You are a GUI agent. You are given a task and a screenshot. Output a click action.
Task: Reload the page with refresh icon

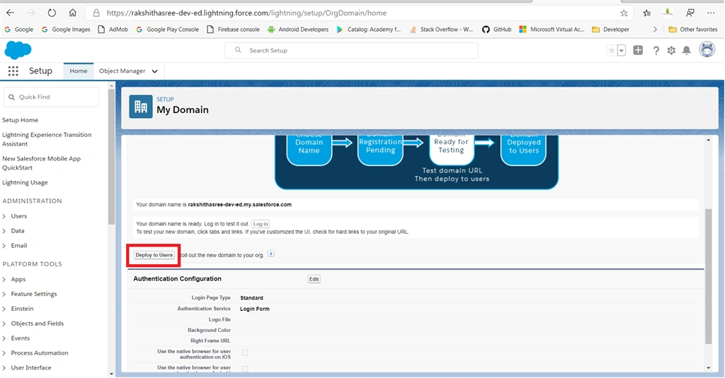click(x=52, y=13)
